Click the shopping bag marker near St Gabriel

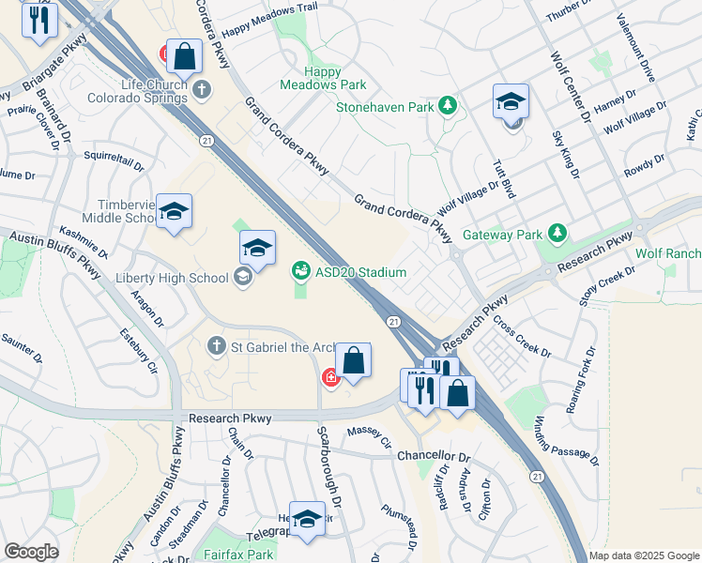[x=353, y=361]
